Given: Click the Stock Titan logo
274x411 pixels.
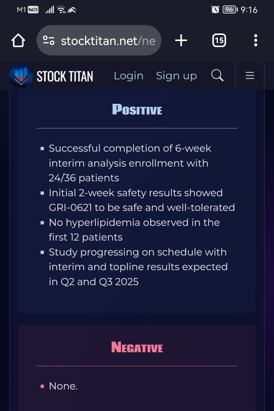Looking at the screenshot, I should pyautogui.click(x=51, y=76).
